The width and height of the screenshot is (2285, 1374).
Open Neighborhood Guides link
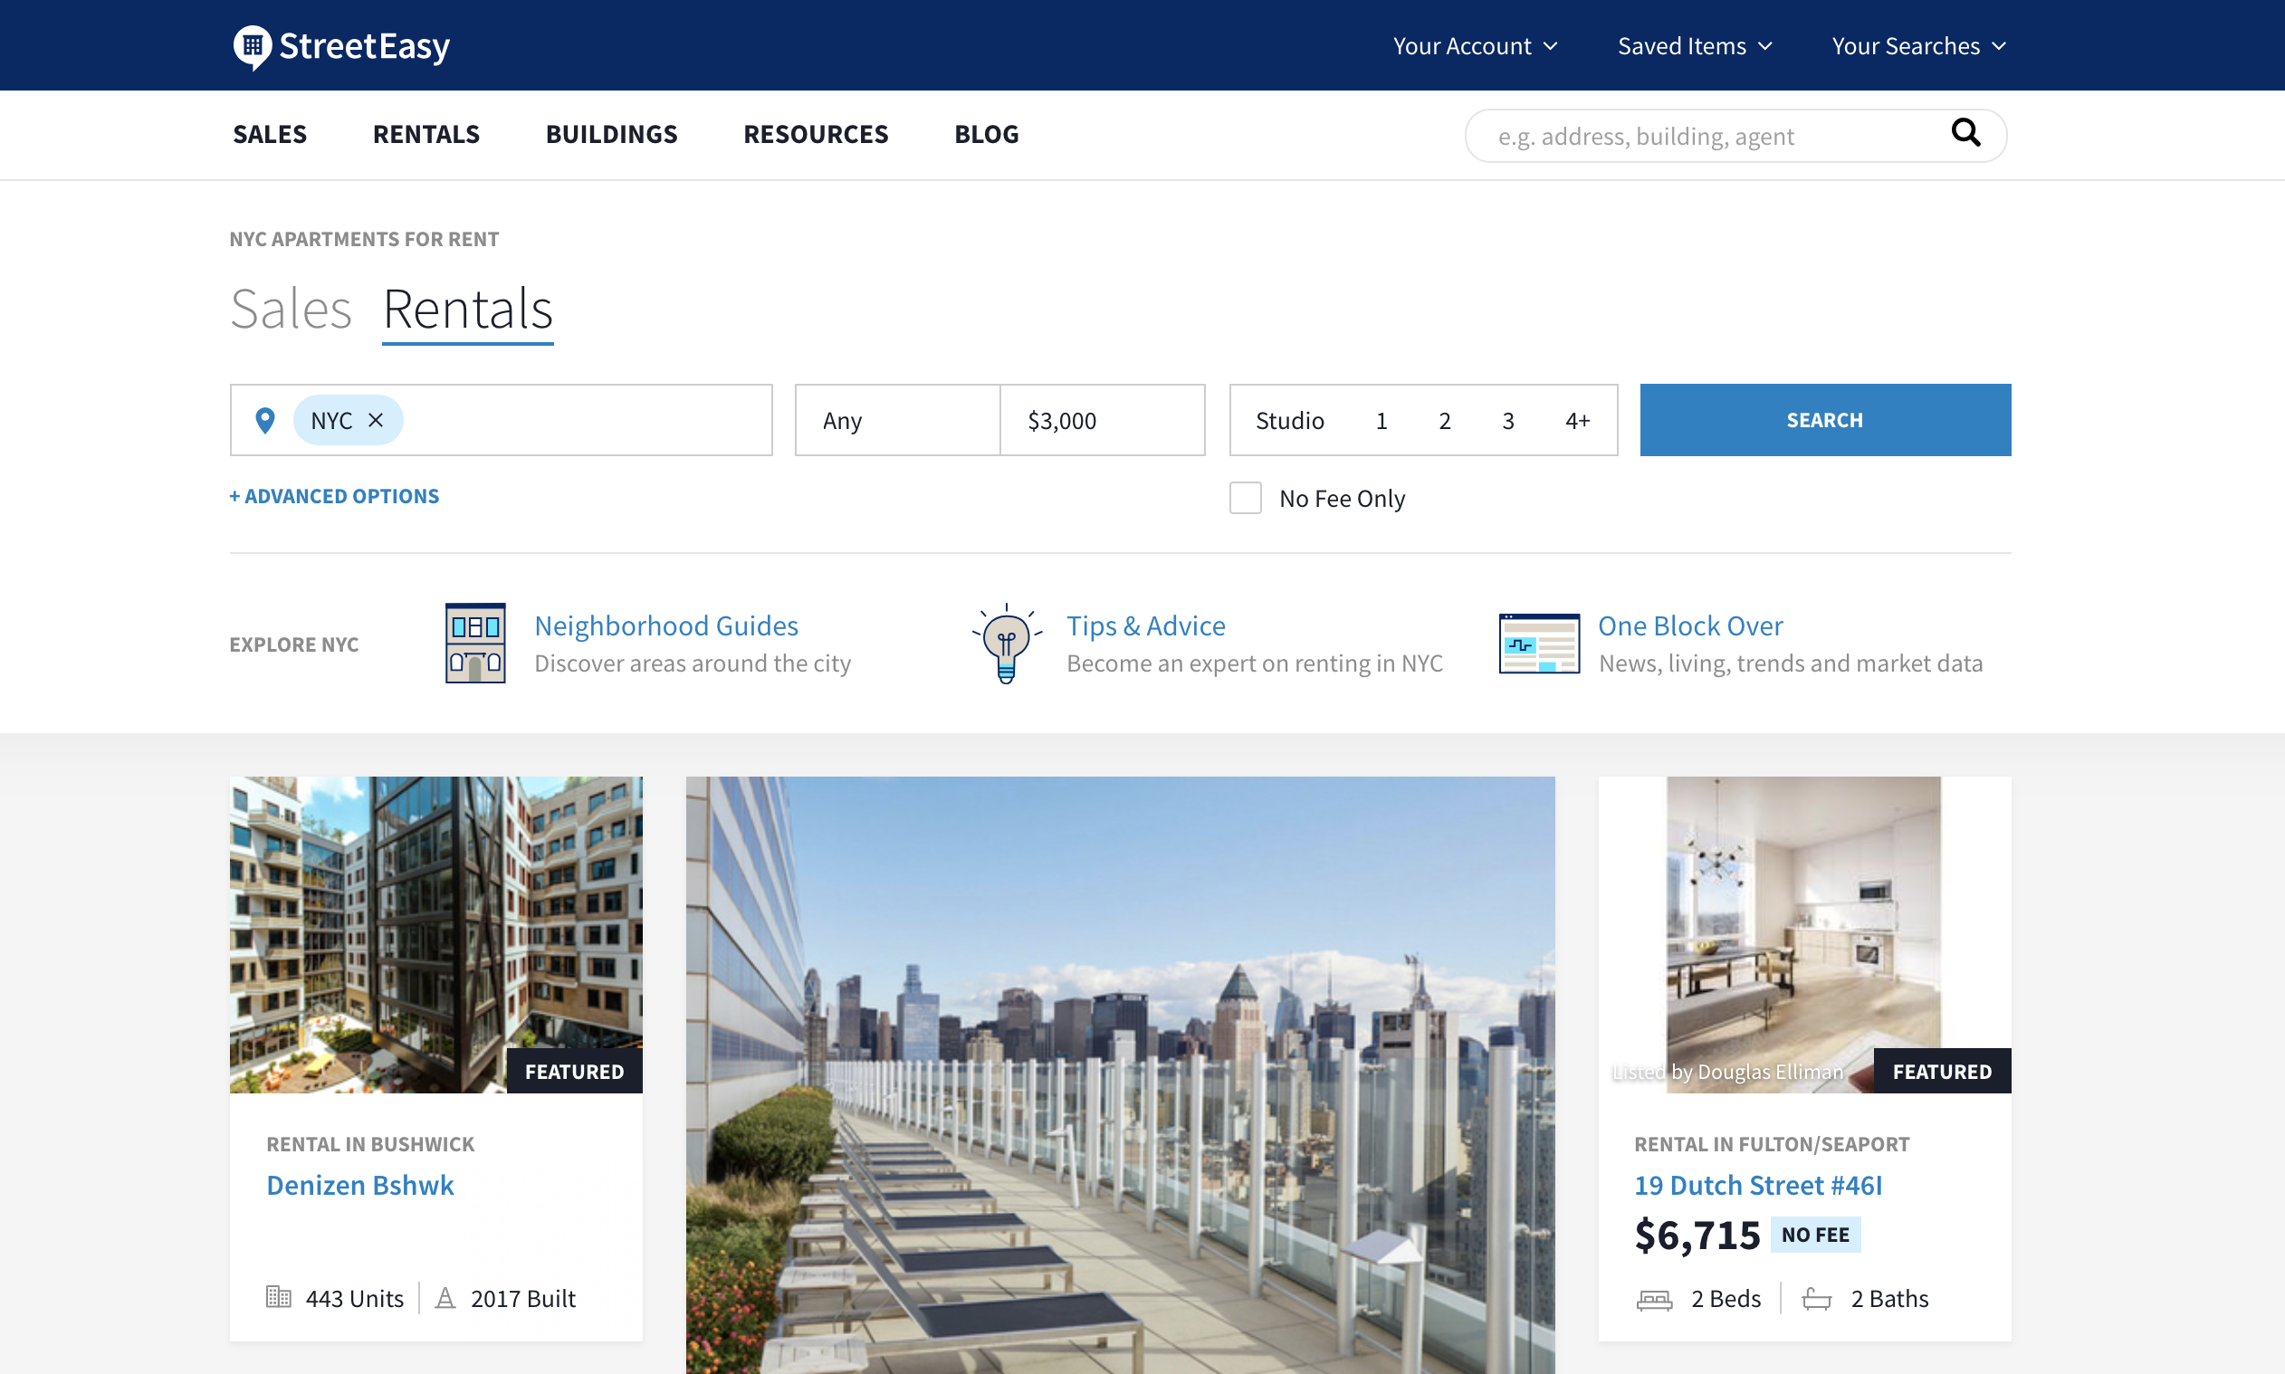click(665, 625)
